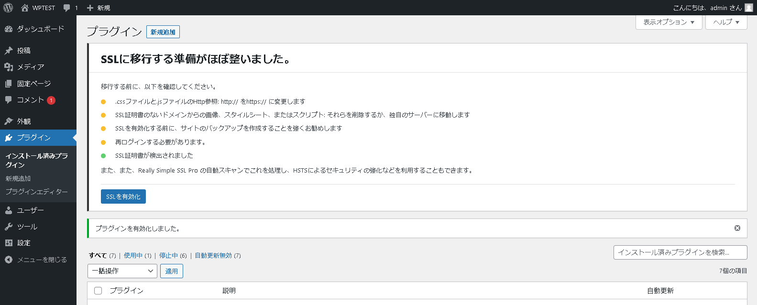This screenshot has height=305, width=757.
Task: Click the Settings sliders icon
Action: coord(9,243)
